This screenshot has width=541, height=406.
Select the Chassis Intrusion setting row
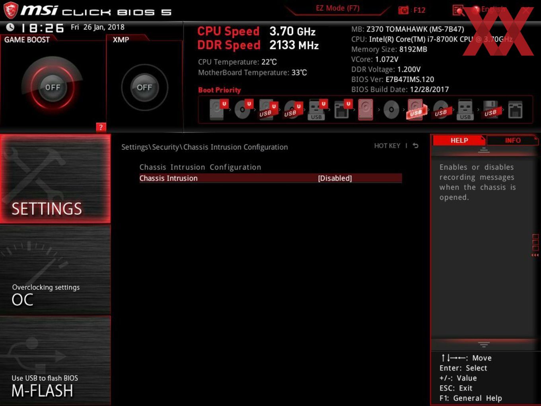tap(270, 178)
